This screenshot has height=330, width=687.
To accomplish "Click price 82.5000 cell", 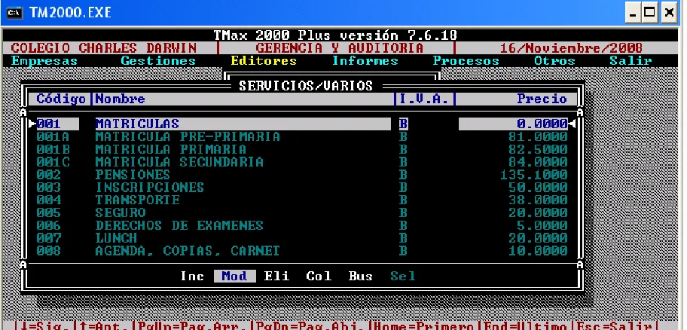I will pyautogui.click(x=538, y=149).
